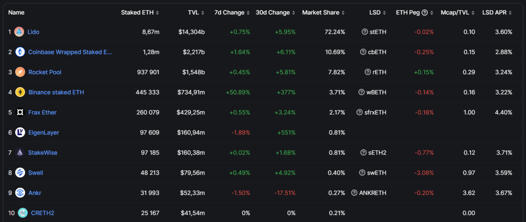This screenshot has width=526, height=222.
Task: Click the help icon beside wBETH
Action: point(362,92)
